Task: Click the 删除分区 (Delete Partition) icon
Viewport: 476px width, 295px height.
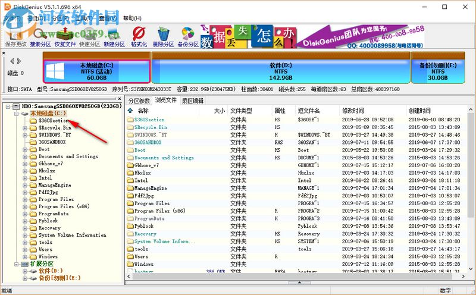Action: [x=163, y=37]
